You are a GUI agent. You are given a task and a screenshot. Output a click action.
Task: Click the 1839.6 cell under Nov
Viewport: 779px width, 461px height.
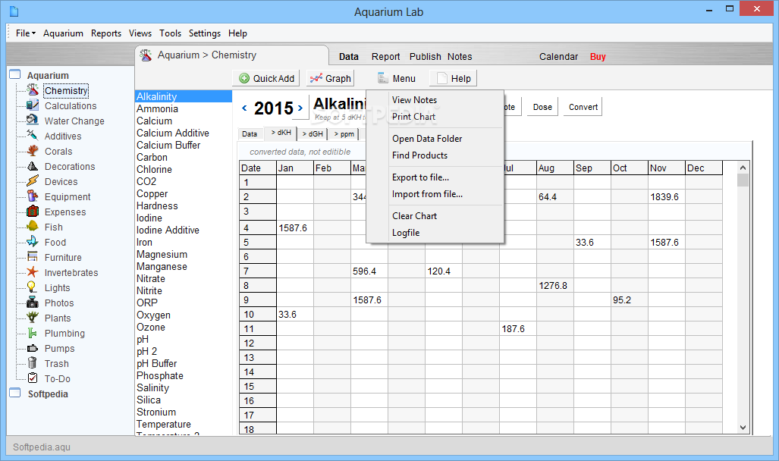(666, 196)
